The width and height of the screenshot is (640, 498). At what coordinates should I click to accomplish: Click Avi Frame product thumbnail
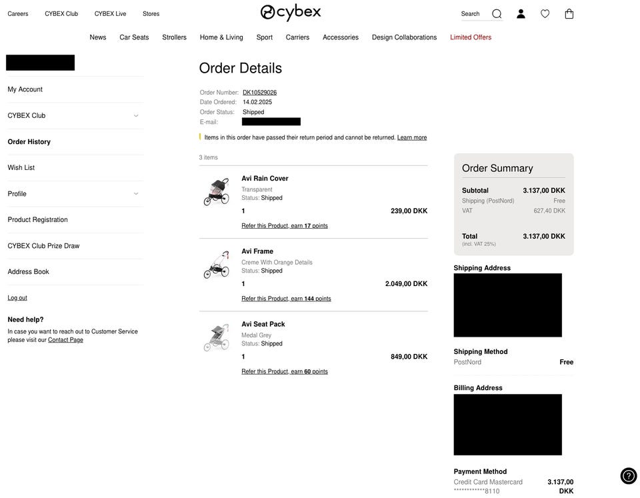(216, 265)
